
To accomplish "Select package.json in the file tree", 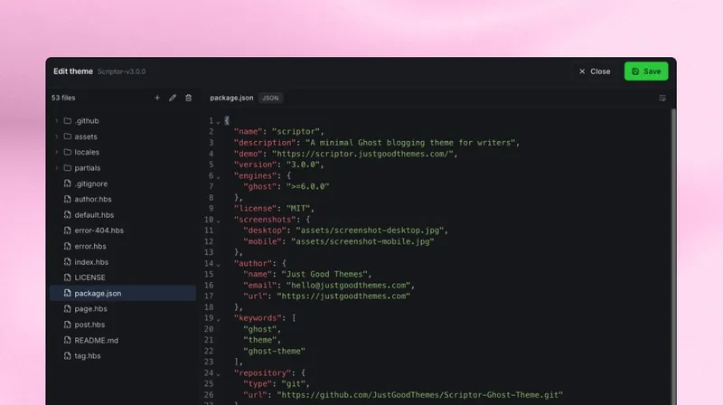I will 123,294.
